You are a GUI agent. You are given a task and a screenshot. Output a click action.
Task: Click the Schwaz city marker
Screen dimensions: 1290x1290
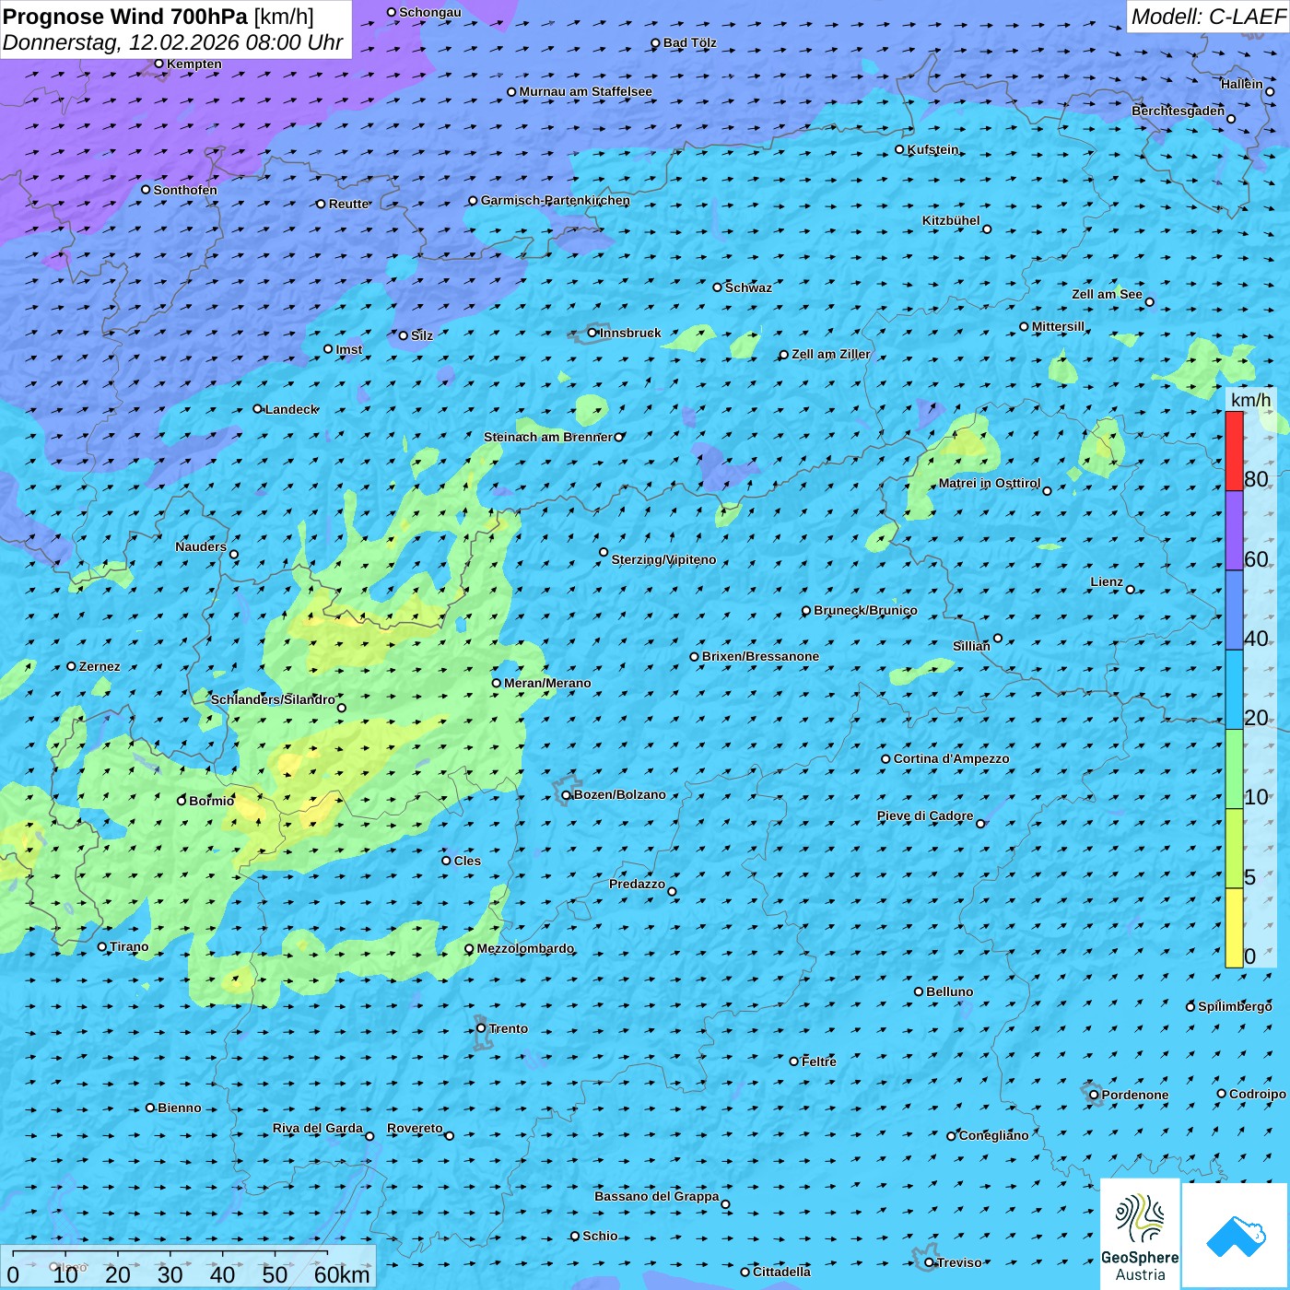[718, 287]
